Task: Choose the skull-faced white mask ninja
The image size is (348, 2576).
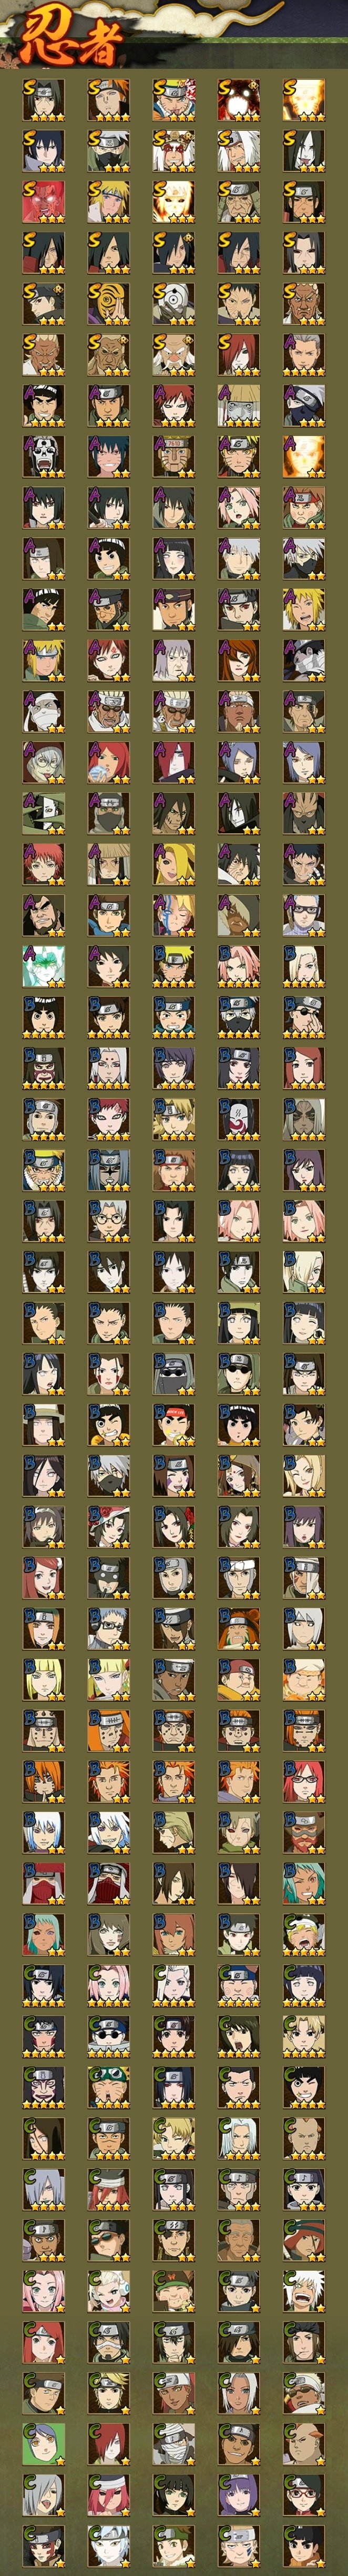Action: coord(43,456)
